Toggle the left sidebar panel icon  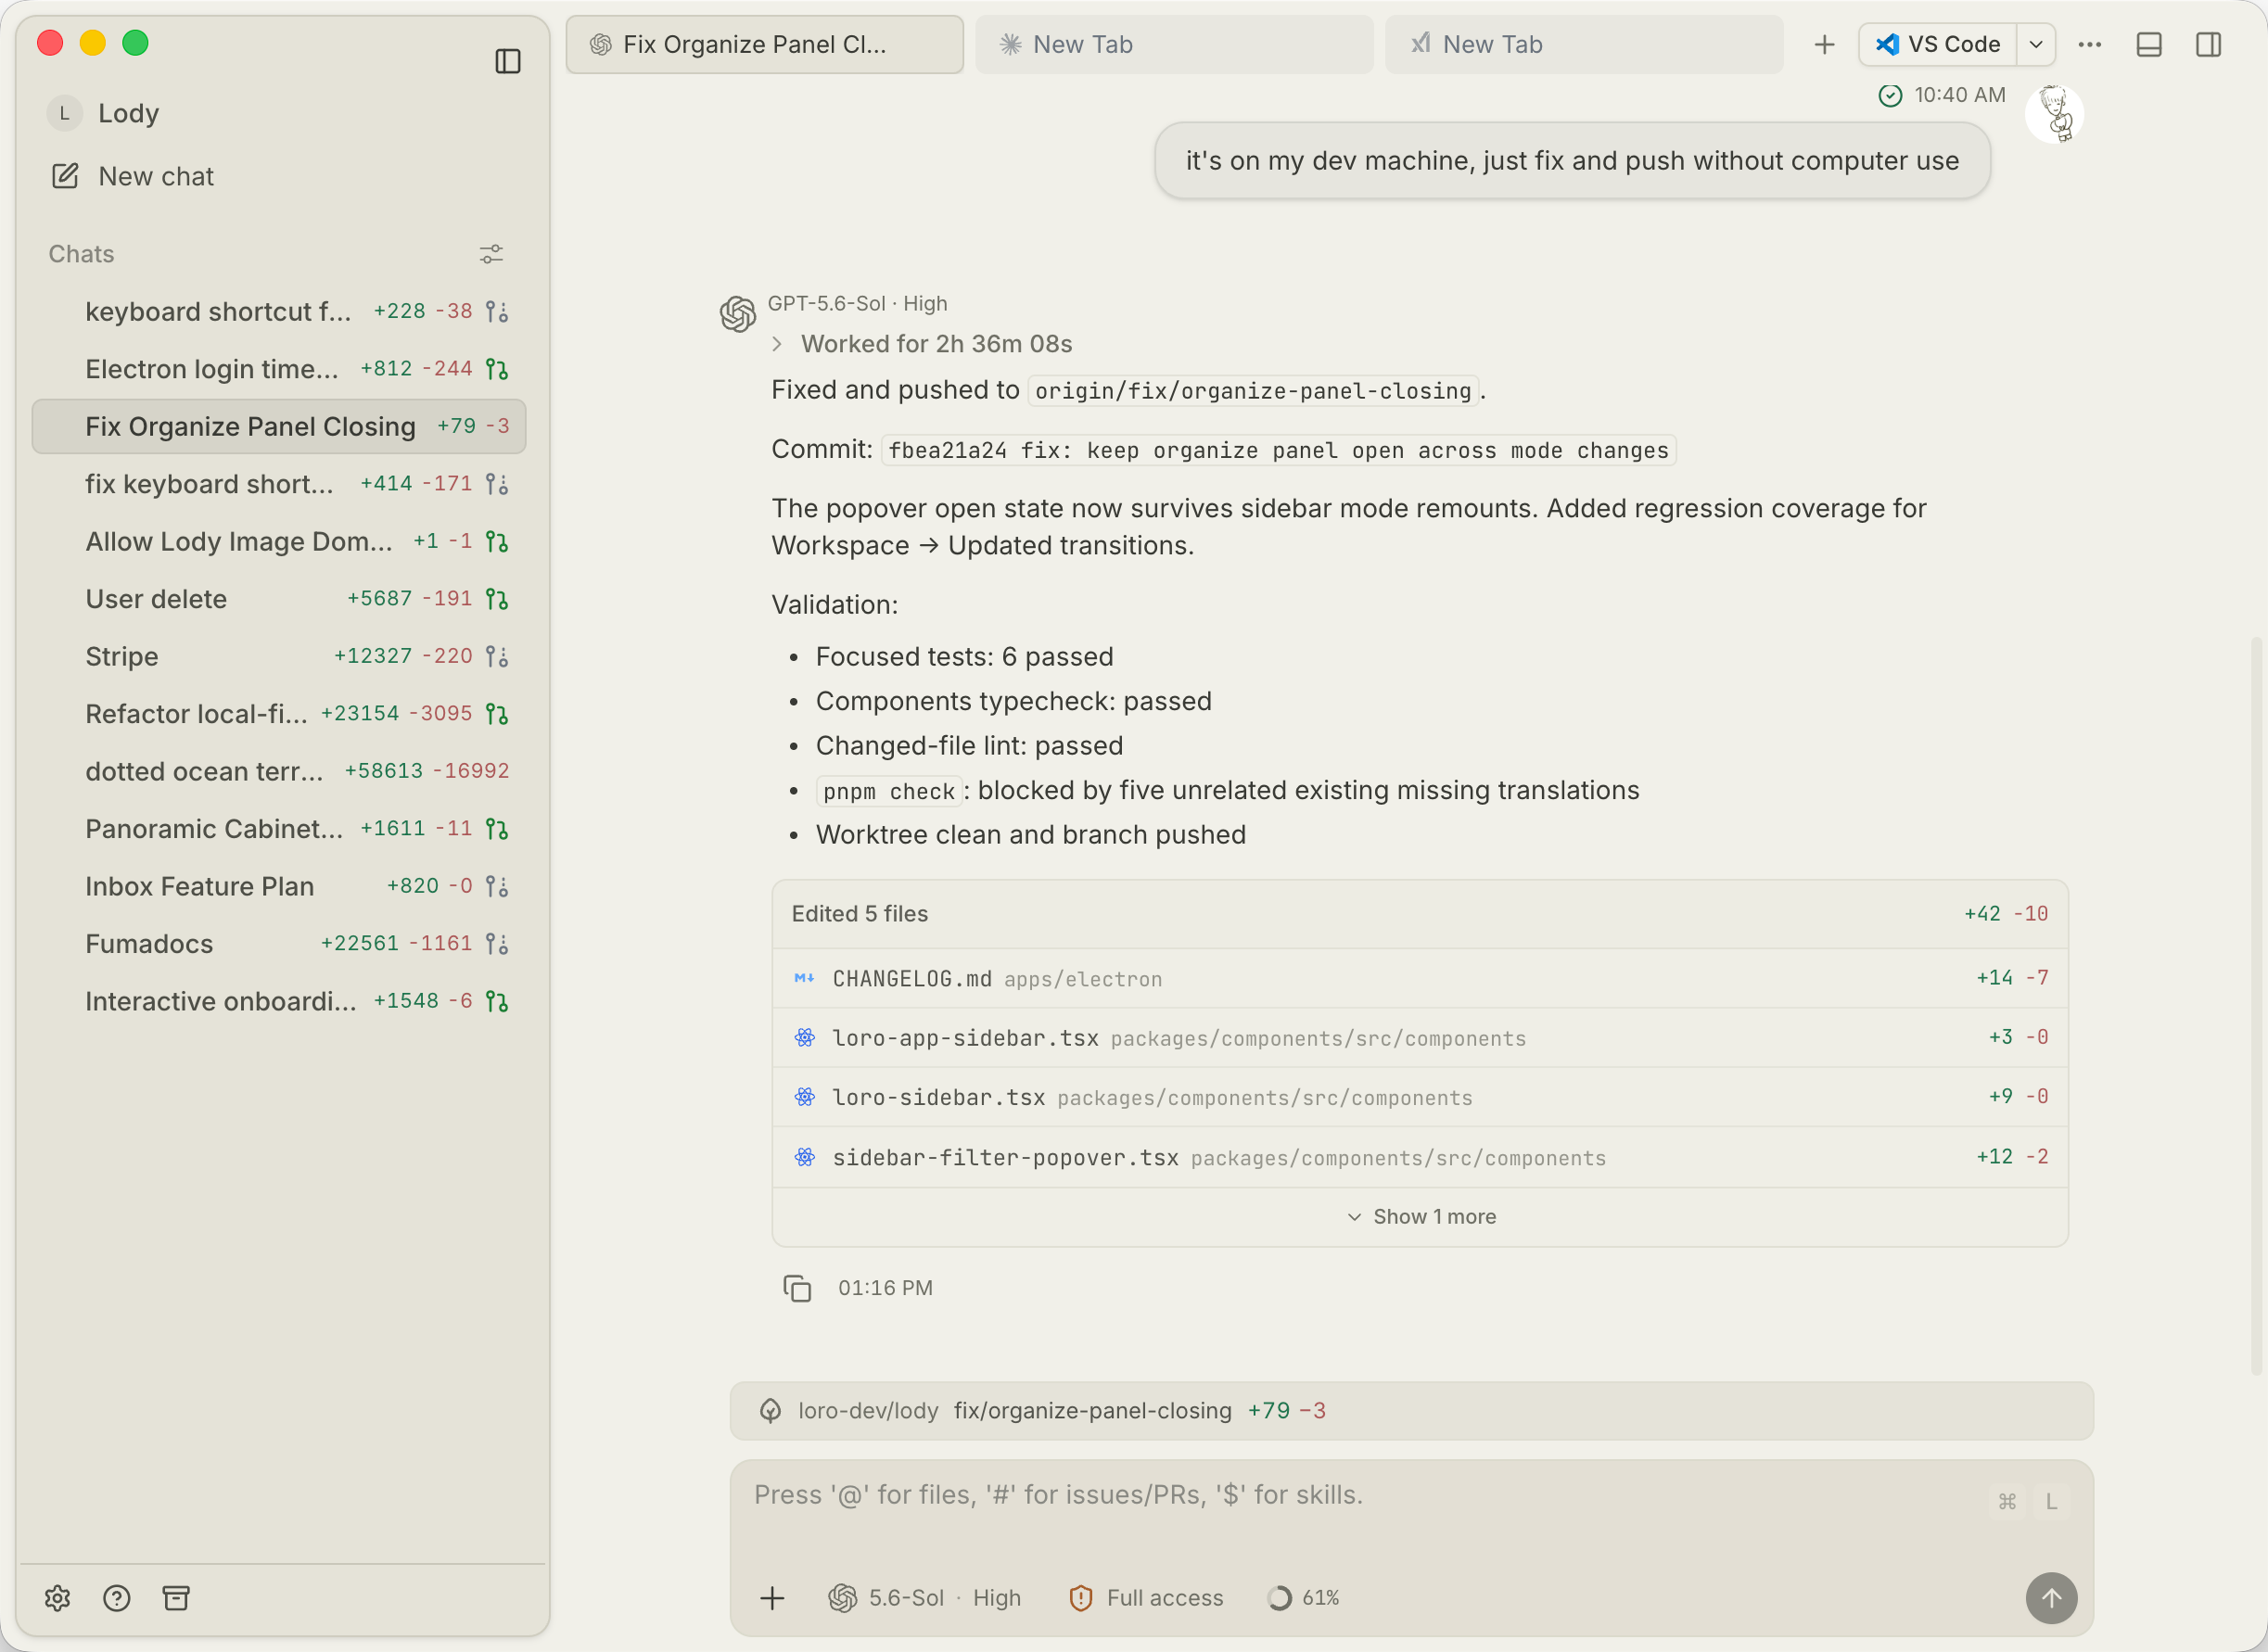pos(508,61)
